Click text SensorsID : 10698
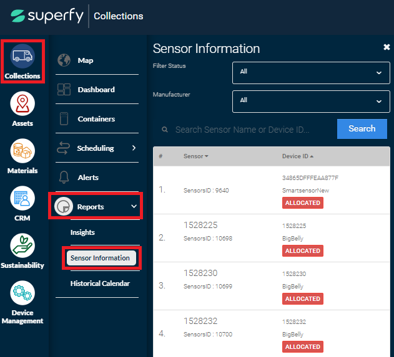Screen dimensions: 394x357 pos(208,238)
